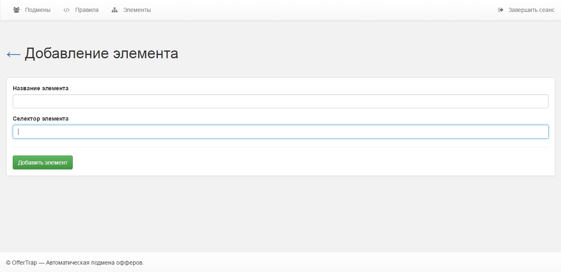This screenshot has width=561, height=272.
Task: Click the Автоматическая подмена офферов footer text
Action: pyautogui.click(x=95, y=263)
